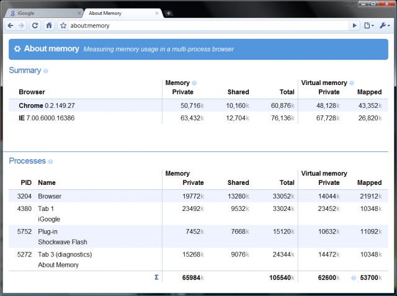This screenshot has width=397, height=296.
Task: Click PID 5272 in the Processes table
Action: pos(24,254)
